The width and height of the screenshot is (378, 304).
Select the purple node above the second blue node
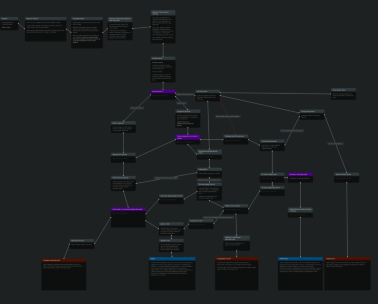click(300, 178)
